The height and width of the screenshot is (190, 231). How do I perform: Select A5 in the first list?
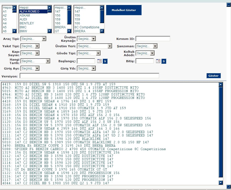7,27
